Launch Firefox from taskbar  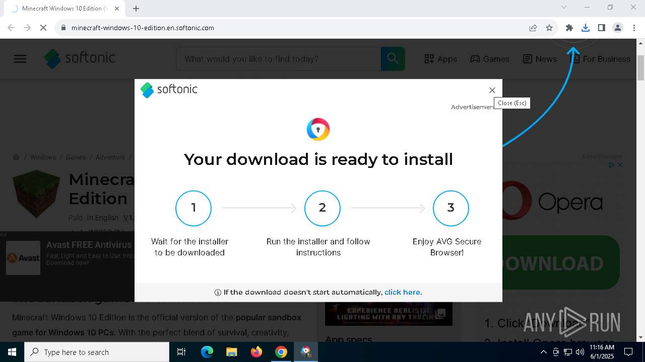[256, 352]
